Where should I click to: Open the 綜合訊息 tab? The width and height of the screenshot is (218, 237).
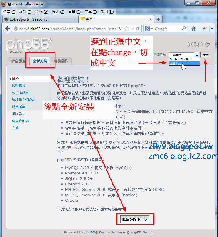[x=18, y=61]
